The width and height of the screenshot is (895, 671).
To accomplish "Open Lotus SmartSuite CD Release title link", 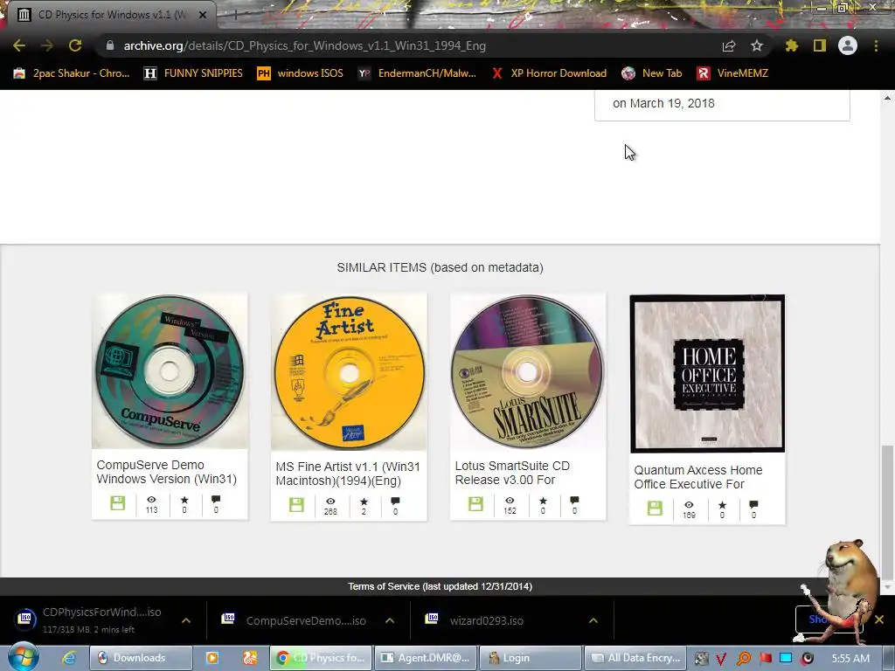I will (x=512, y=473).
